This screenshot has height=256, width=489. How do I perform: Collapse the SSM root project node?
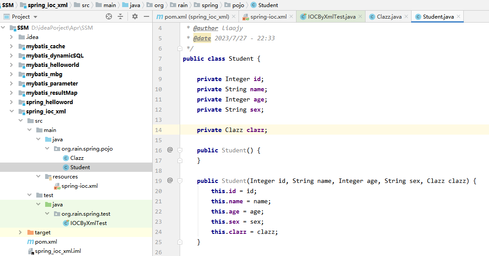[3, 27]
